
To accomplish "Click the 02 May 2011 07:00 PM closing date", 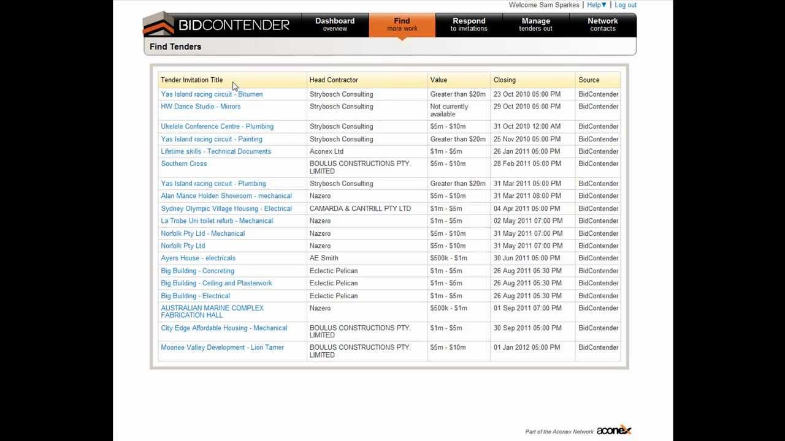I will (x=528, y=221).
